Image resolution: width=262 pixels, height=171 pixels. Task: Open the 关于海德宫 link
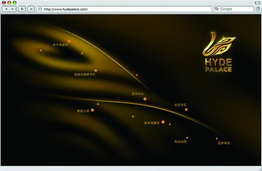pos(60,45)
